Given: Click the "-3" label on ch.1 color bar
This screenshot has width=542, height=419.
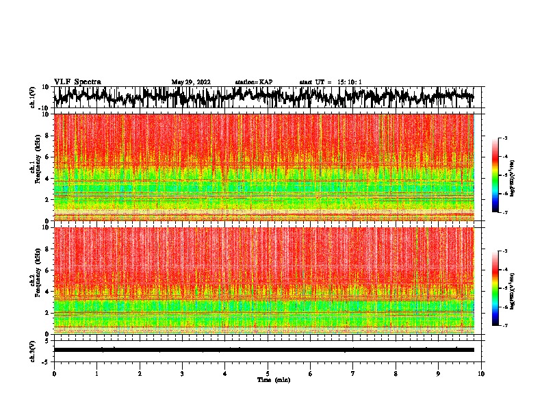Looking at the screenshot, I should 505,138.
